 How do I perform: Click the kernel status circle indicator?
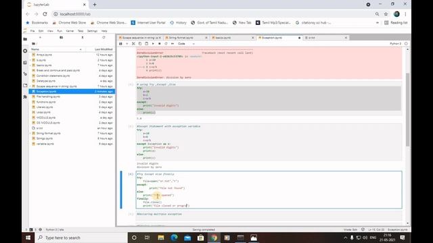point(406,44)
